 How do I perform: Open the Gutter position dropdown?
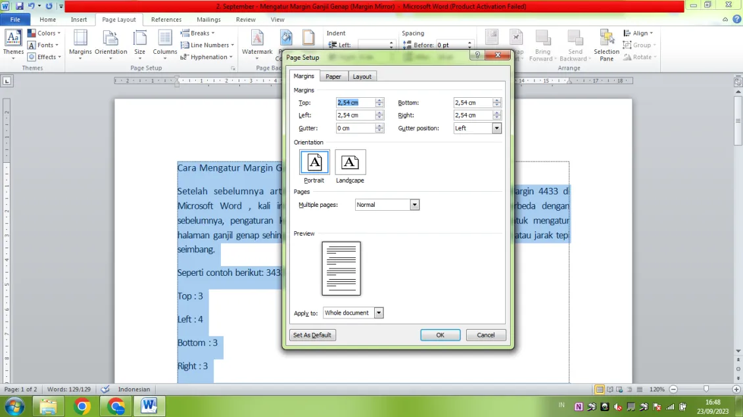(x=496, y=128)
